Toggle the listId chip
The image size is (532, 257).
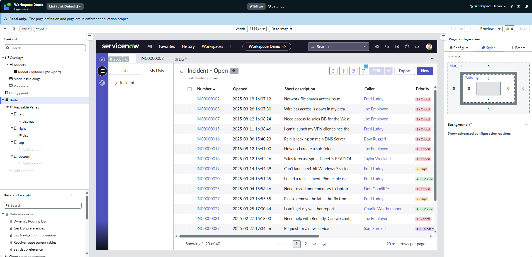click(26, 29)
